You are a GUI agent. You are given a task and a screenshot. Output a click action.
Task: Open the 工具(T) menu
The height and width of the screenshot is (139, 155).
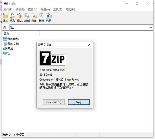(x=58, y=10)
